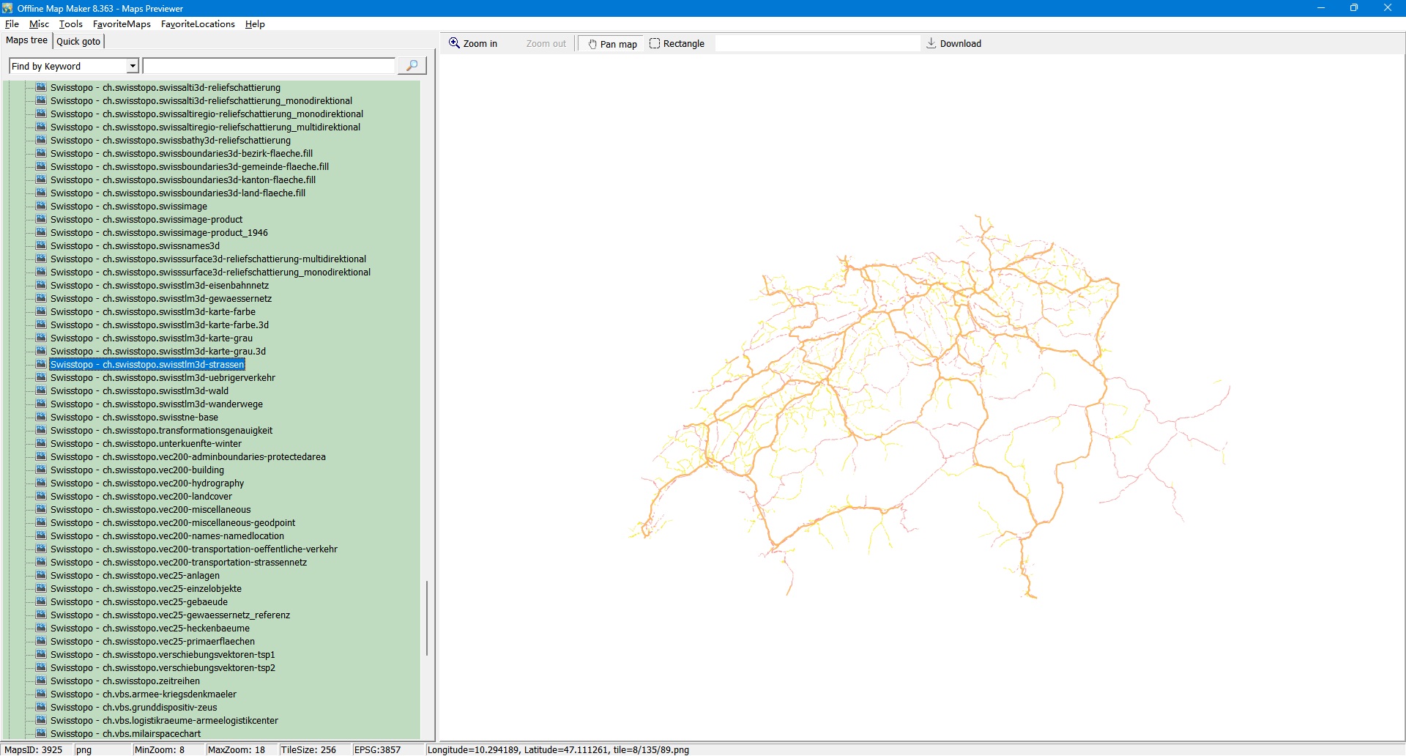Viewport: 1406px width, 756px height.
Task: Select the Pan map hand tool
Action: pyautogui.click(x=611, y=44)
